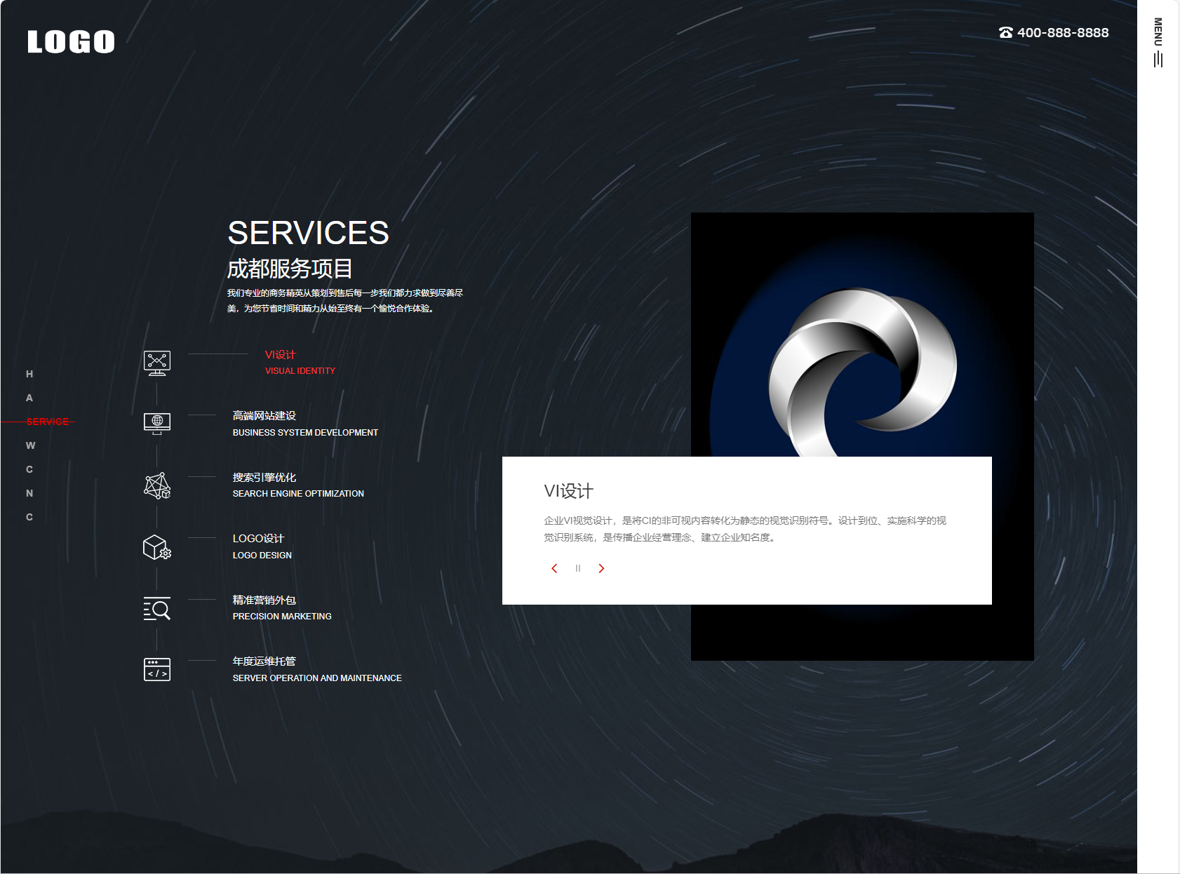Screen dimensions: 1180x874
Task: Click BUSINESS SYSTEM DEVELOPMENT subtitle
Action: pyautogui.click(x=305, y=433)
